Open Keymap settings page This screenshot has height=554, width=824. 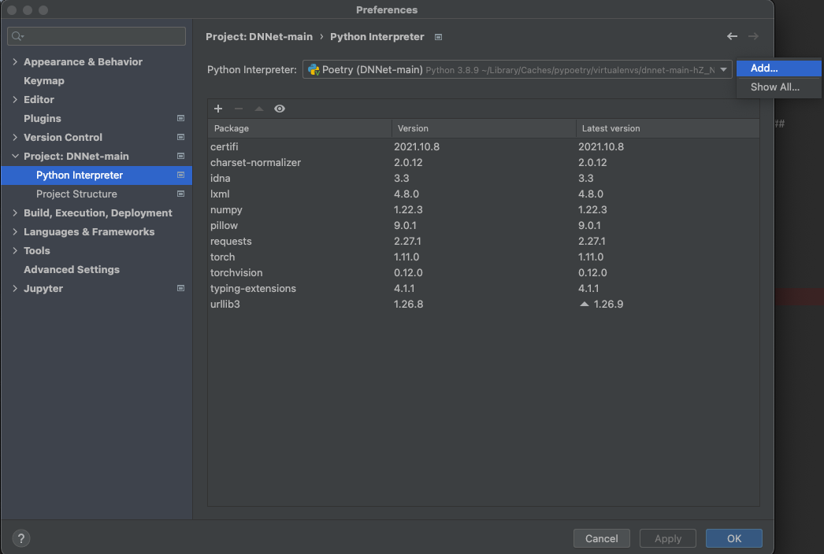coord(43,80)
